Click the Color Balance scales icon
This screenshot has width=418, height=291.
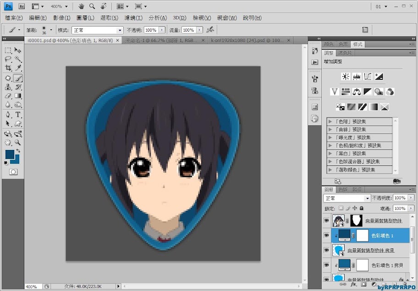coord(357,92)
